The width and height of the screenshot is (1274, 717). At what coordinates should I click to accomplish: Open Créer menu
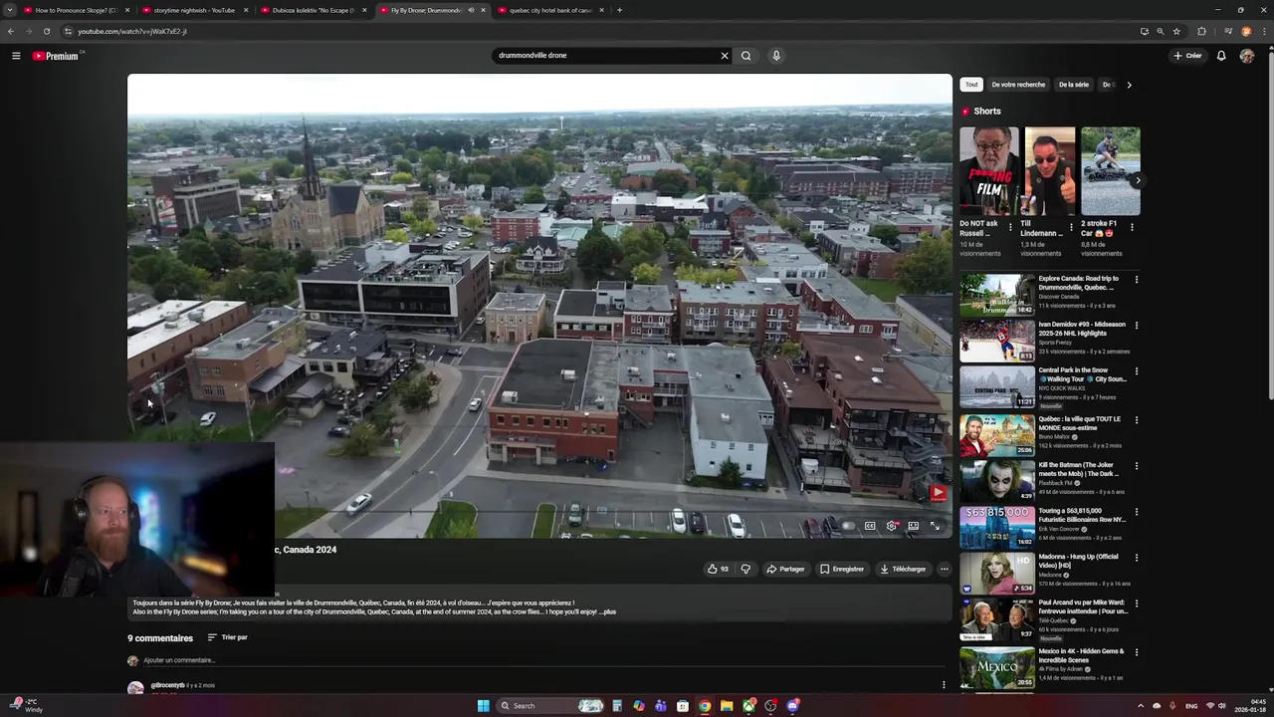point(1187,56)
